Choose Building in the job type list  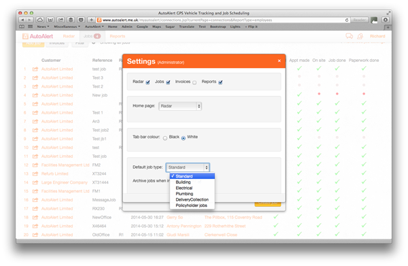click(x=192, y=182)
